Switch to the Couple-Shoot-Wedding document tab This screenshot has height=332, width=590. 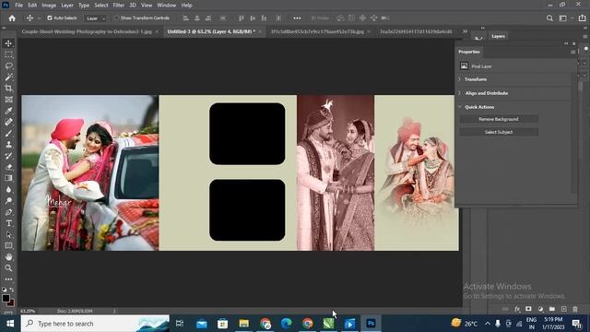(87, 31)
